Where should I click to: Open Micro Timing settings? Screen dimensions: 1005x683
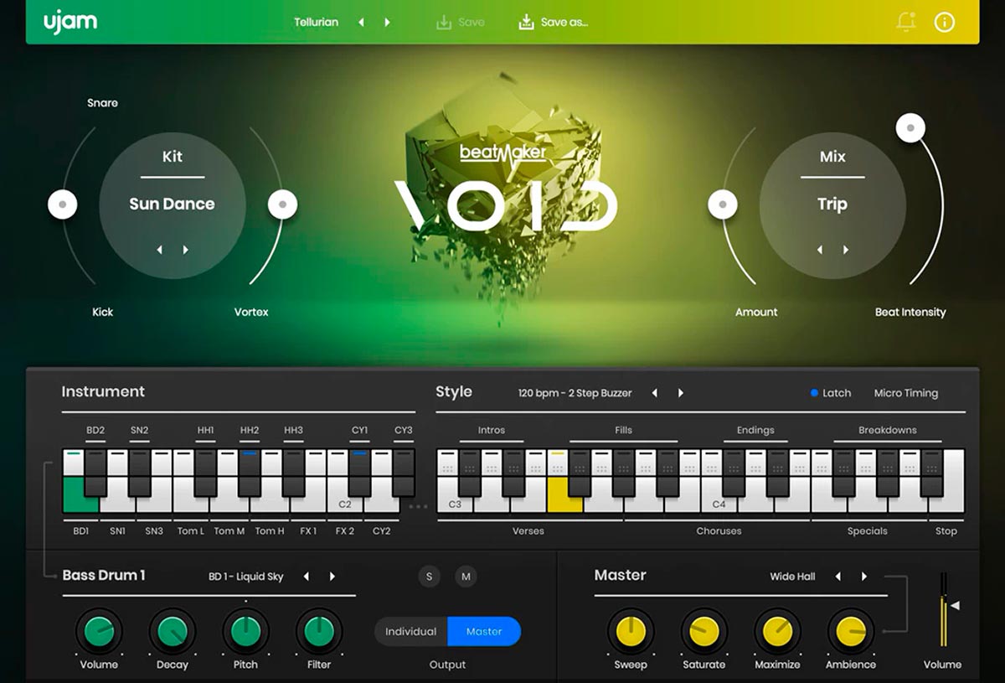click(905, 393)
